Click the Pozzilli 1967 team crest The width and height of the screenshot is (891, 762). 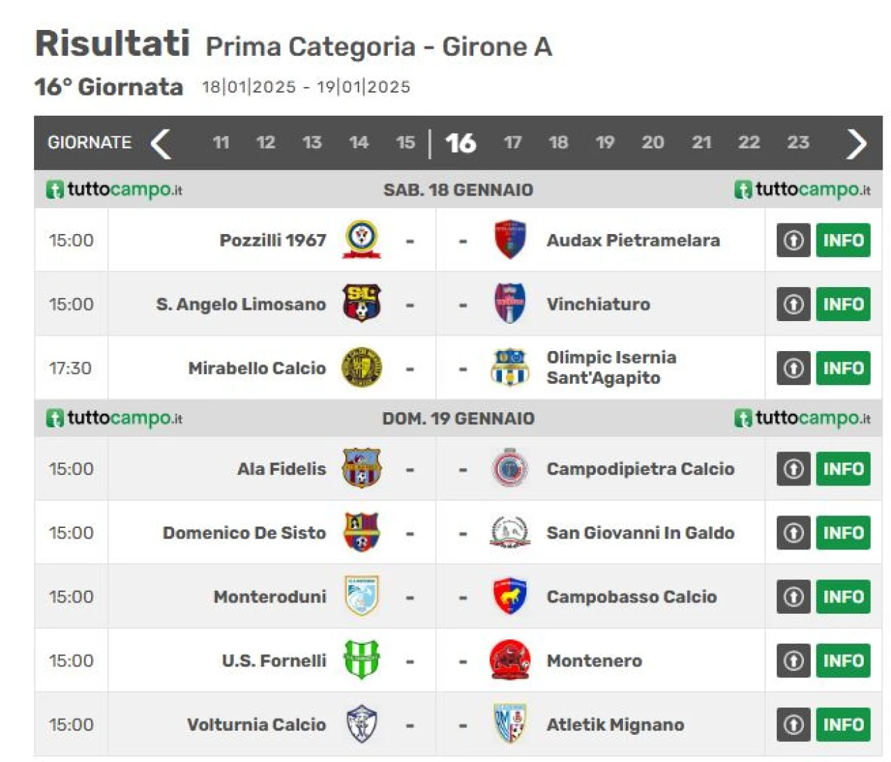coord(361,240)
